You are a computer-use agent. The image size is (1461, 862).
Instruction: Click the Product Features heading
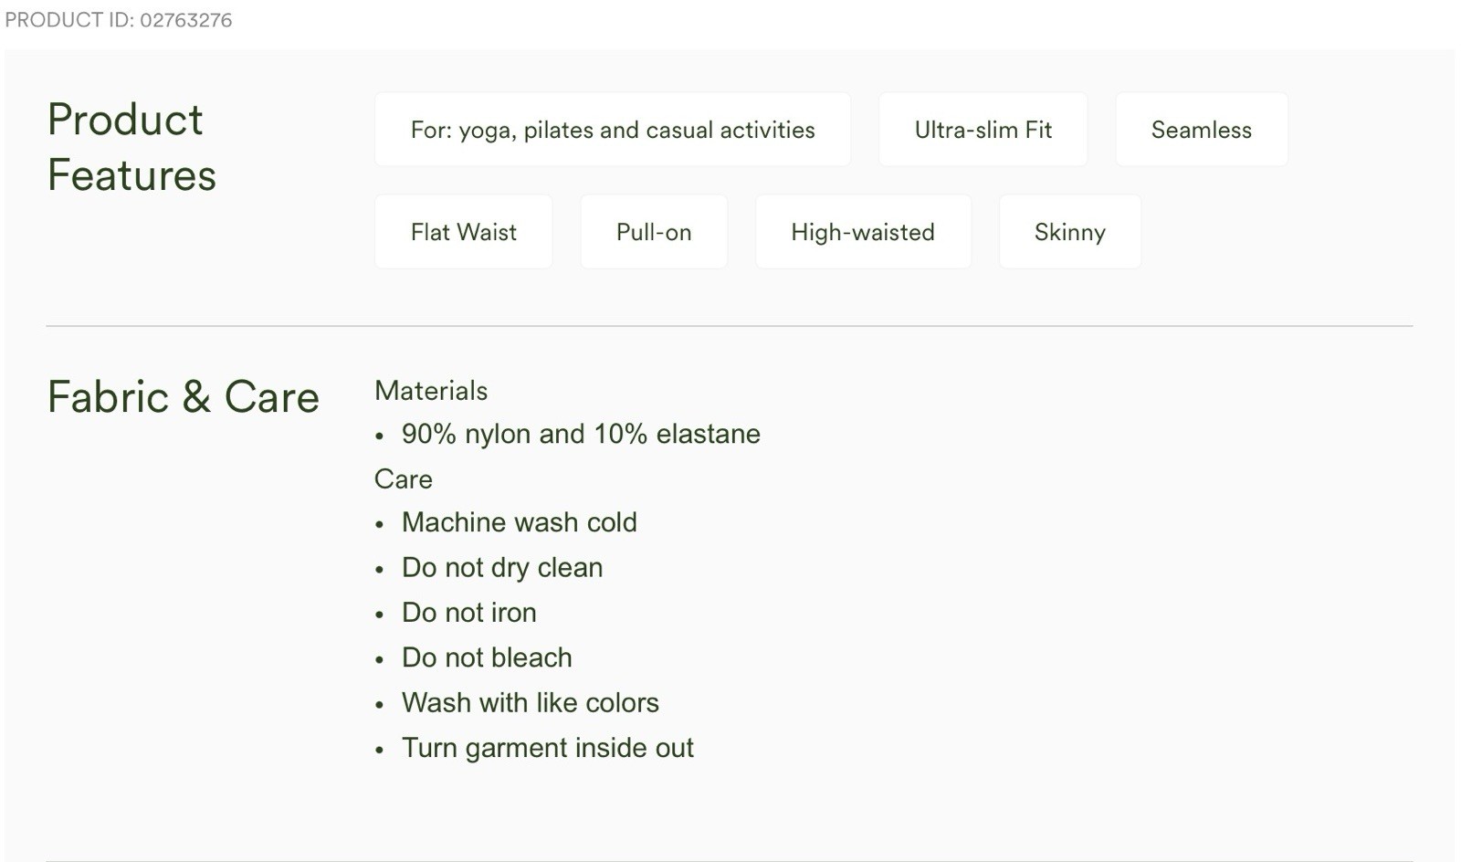point(131,147)
